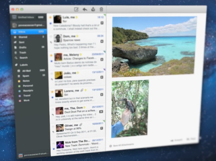This screenshot has width=216, height=161.
Task: Open the beach photo attachment
Action: coord(154,46)
